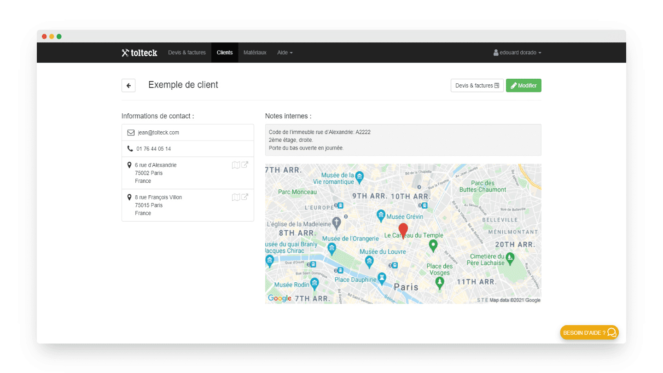Show 8 rue François Villon on map icon
663x373 pixels.
236,197
